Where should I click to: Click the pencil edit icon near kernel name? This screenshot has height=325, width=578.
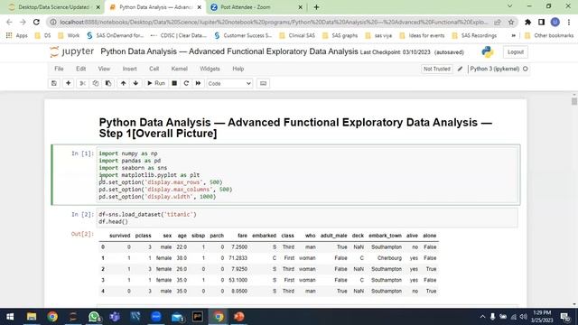pyautogui.click(x=460, y=69)
